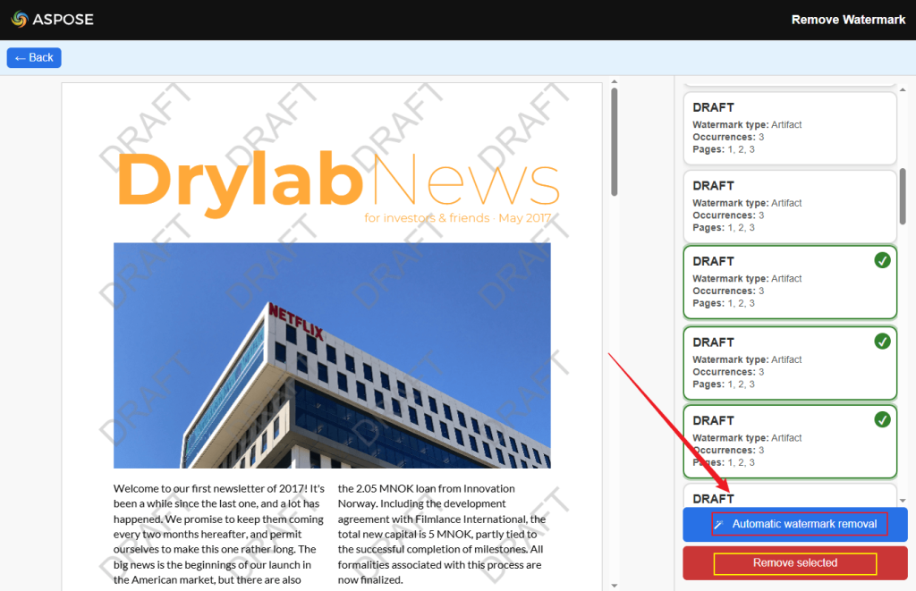The image size is (916, 591).
Task: Click the Aspose spiral logo
Action: point(20,19)
